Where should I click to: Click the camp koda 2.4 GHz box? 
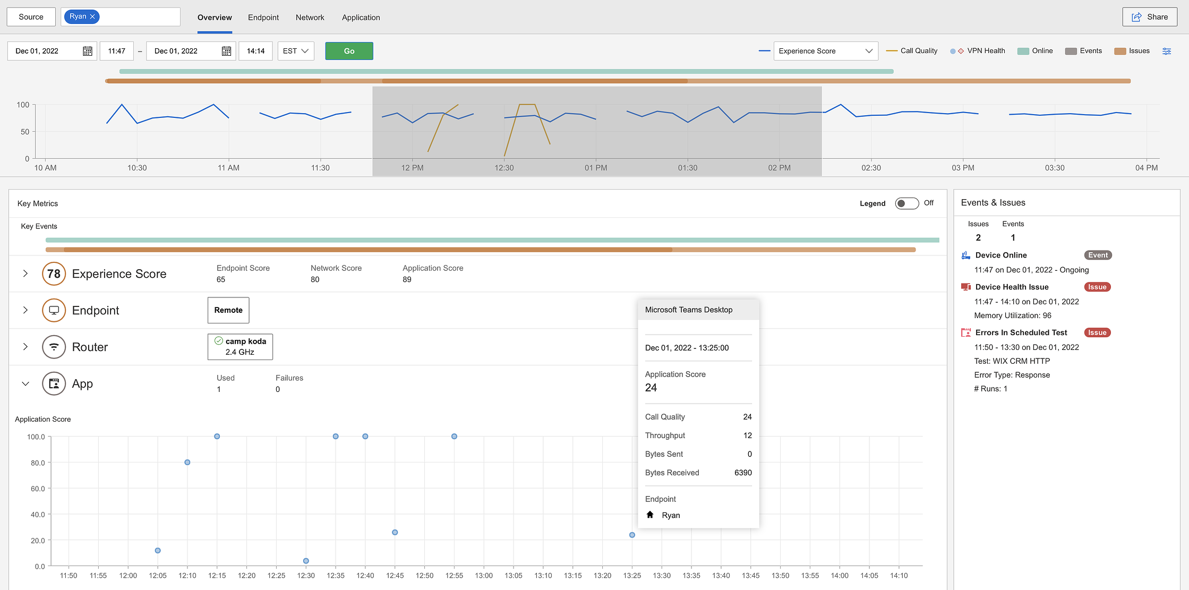pyautogui.click(x=240, y=347)
